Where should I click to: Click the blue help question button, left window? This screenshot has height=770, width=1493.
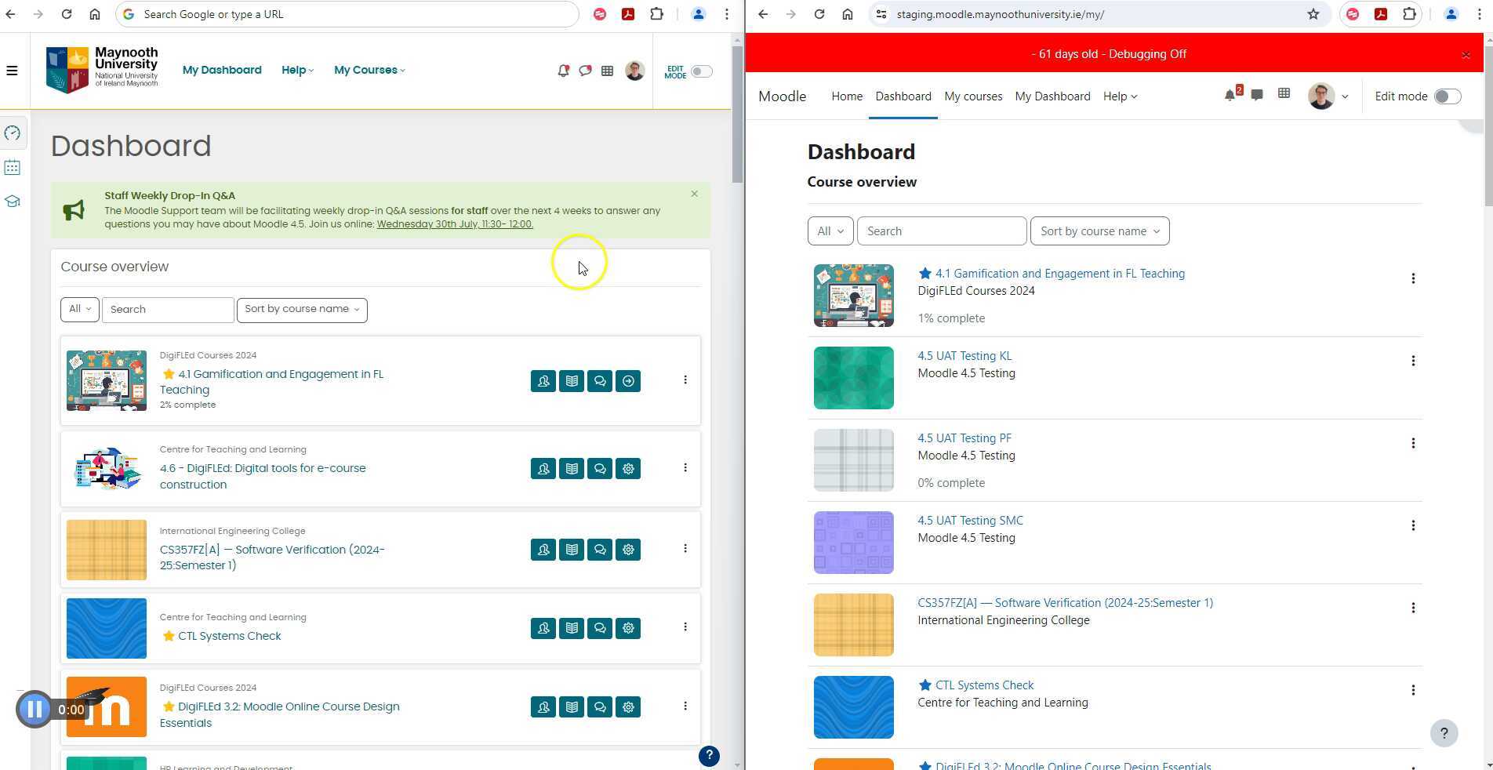coord(709,756)
